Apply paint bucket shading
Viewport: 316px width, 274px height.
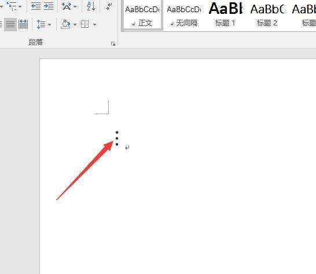coord(65,24)
